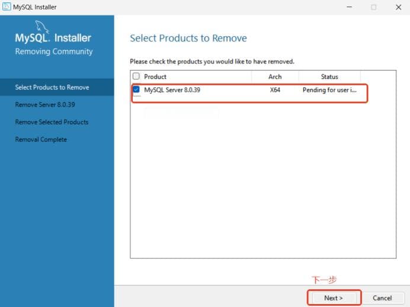Click the Status column header
Viewport: 410px width, 307px height.
click(329, 76)
